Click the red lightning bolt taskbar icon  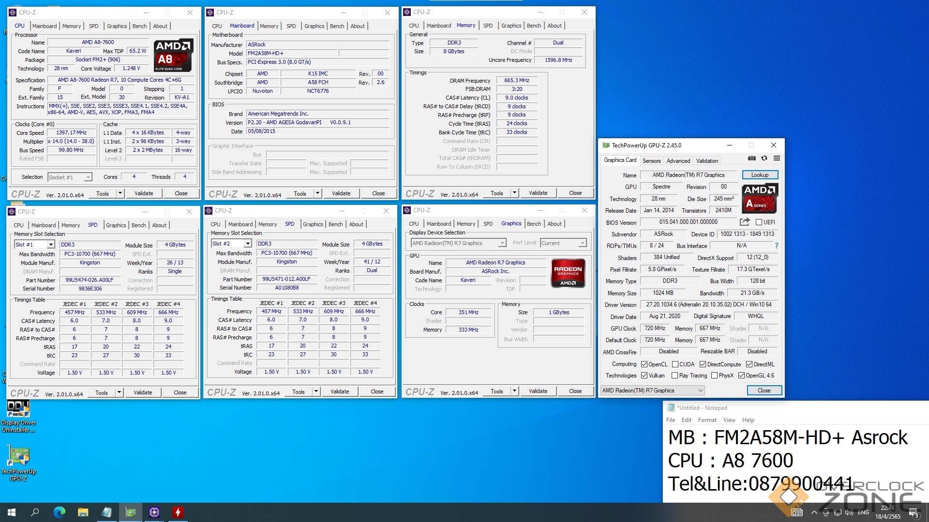point(178,512)
